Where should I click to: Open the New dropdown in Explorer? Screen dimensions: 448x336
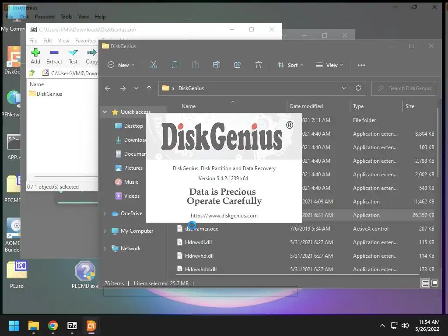[121, 65]
